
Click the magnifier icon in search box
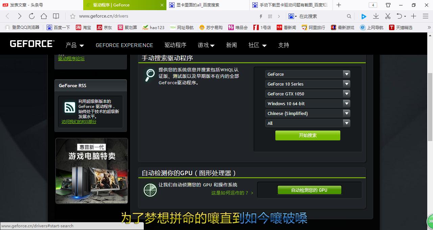pyautogui.click(x=349, y=16)
